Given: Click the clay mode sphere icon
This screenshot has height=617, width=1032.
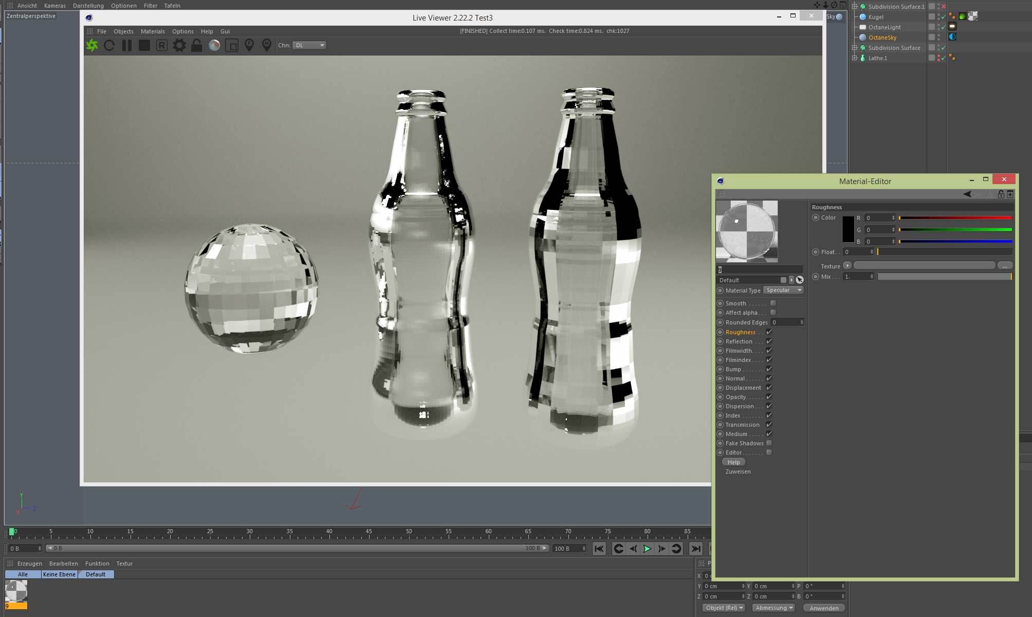Looking at the screenshot, I should pos(214,45).
